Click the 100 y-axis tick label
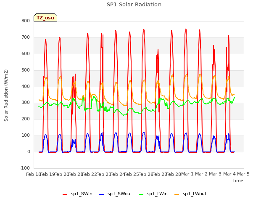Viewport: 269px width, 202px height. point(26,136)
